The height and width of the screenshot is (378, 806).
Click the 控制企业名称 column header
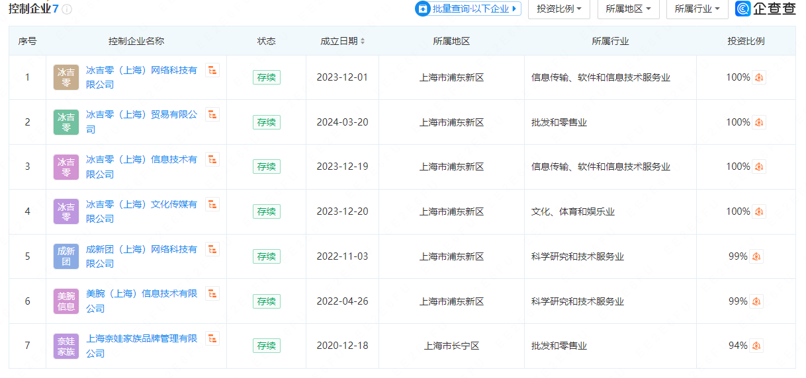click(136, 41)
